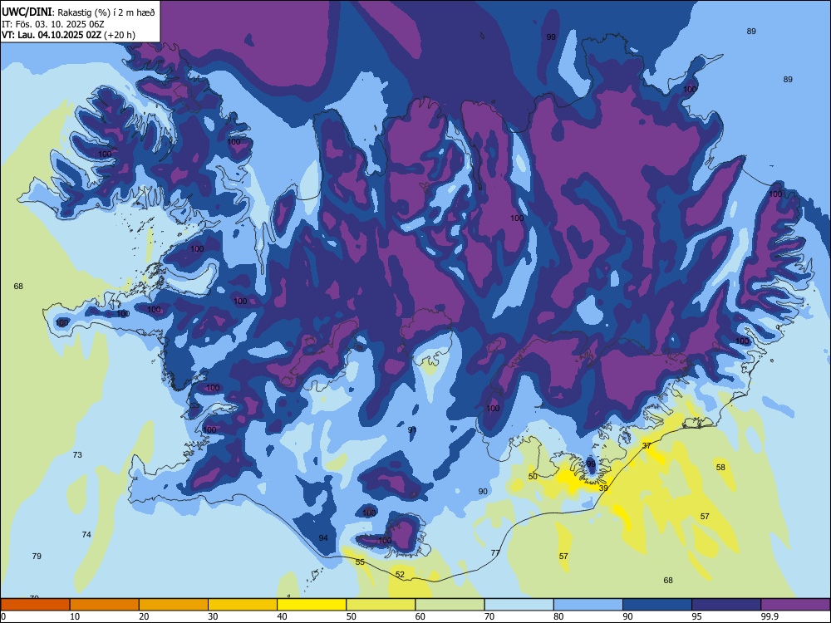Click the pale blue 70–80 legend swatch
This screenshot has height=623, width=831.
pyautogui.click(x=519, y=605)
